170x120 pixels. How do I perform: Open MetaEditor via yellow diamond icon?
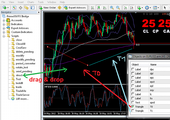(x=60, y=8)
